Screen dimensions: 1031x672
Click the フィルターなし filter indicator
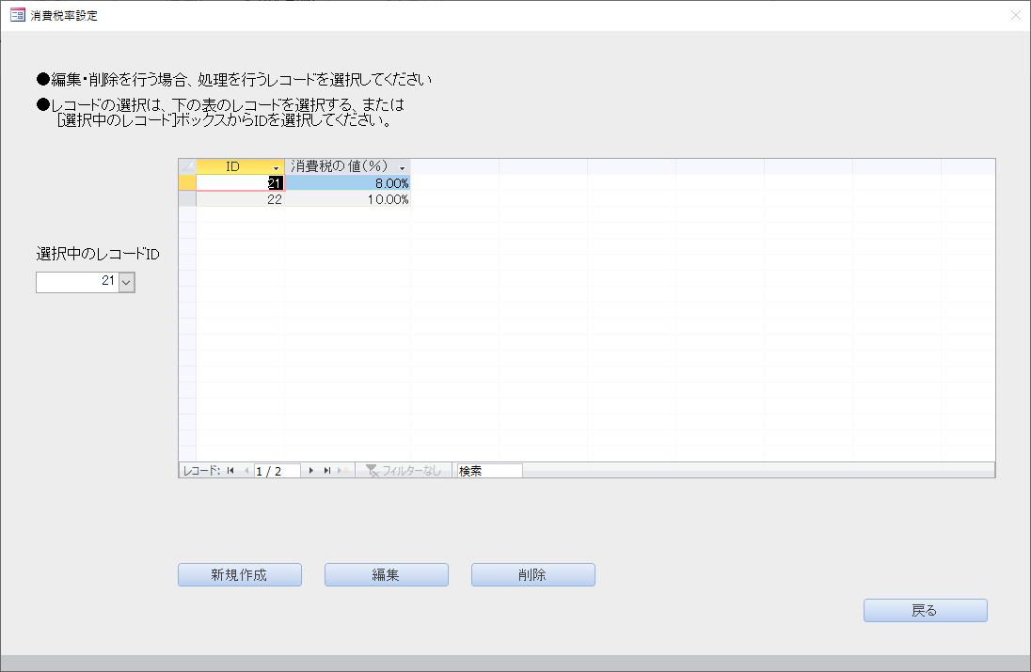(x=404, y=471)
